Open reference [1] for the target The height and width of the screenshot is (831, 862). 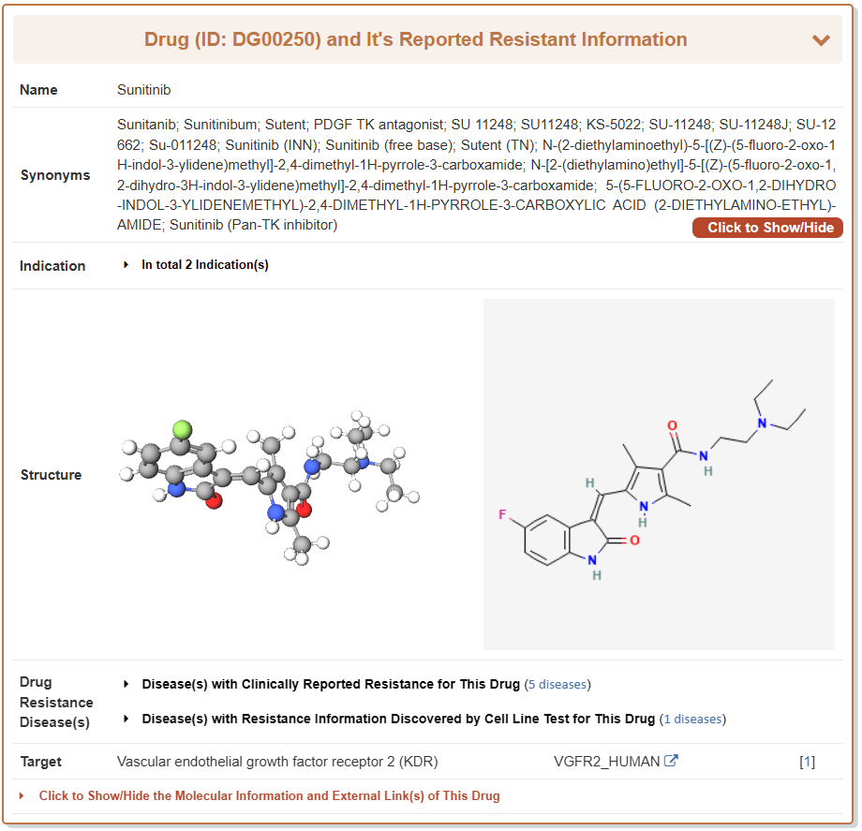coord(807,762)
